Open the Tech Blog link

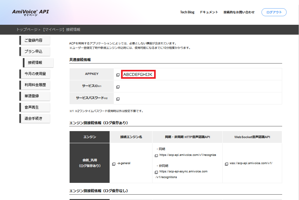click(x=187, y=12)
